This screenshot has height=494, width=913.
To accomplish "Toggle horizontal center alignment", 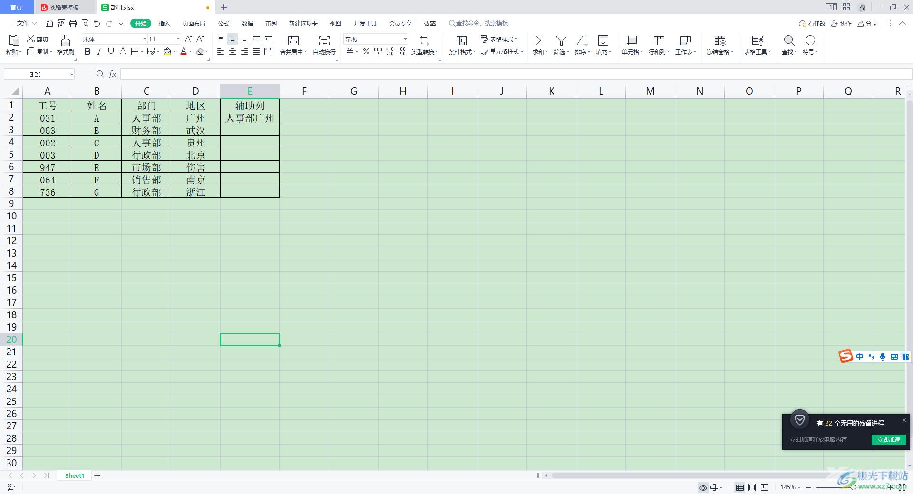I will click(233, 51).
